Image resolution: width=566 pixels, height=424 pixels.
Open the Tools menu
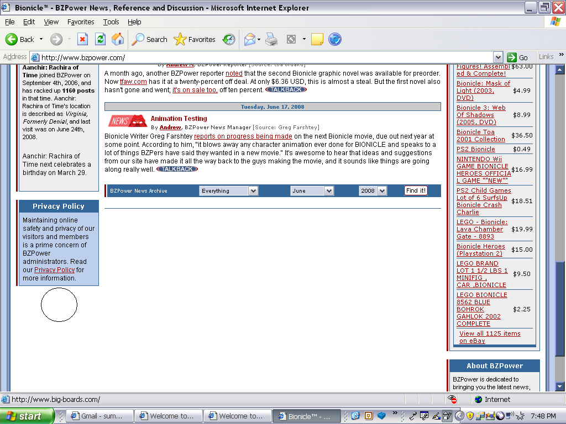111,22
